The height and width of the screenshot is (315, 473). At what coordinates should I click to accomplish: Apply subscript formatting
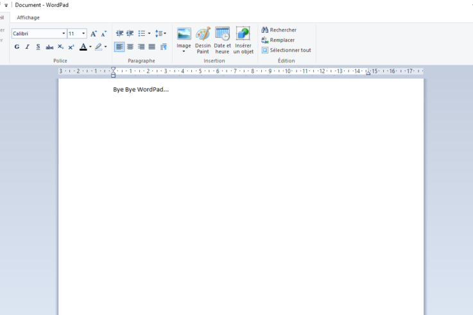(60, 47)
